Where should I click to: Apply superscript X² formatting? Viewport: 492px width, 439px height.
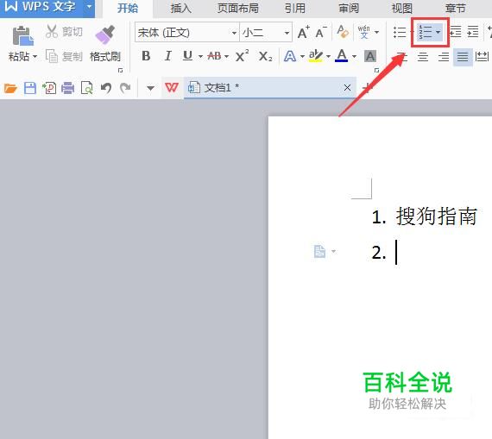coord(242,56)
